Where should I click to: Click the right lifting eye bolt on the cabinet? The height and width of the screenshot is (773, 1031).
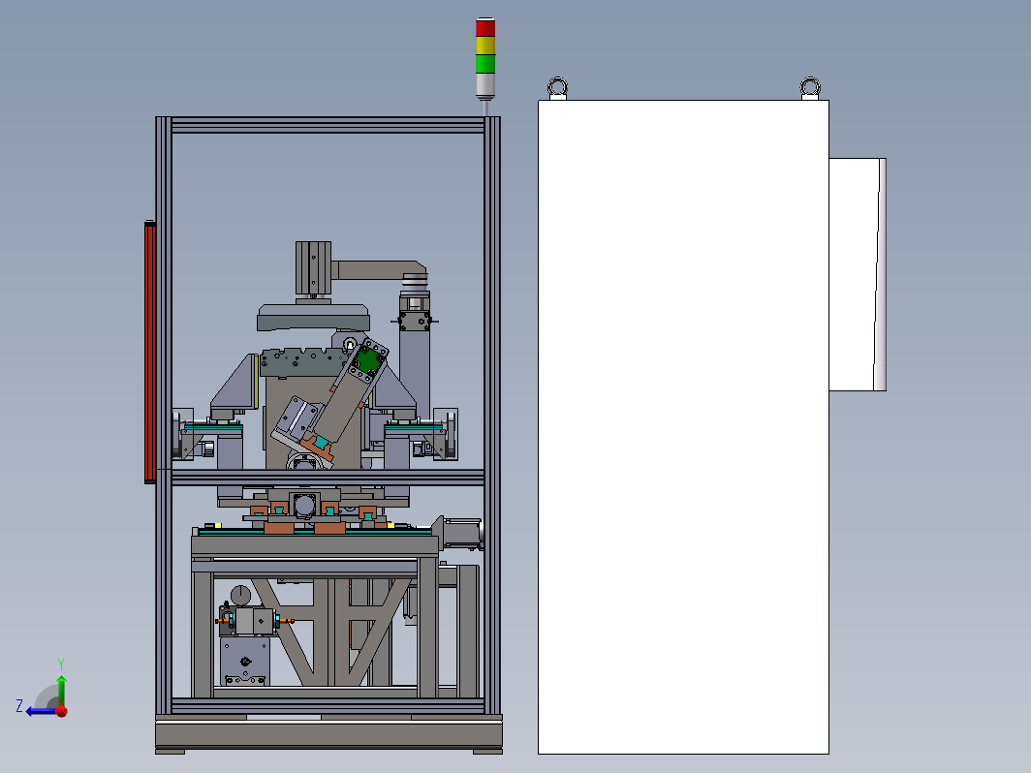810,87
